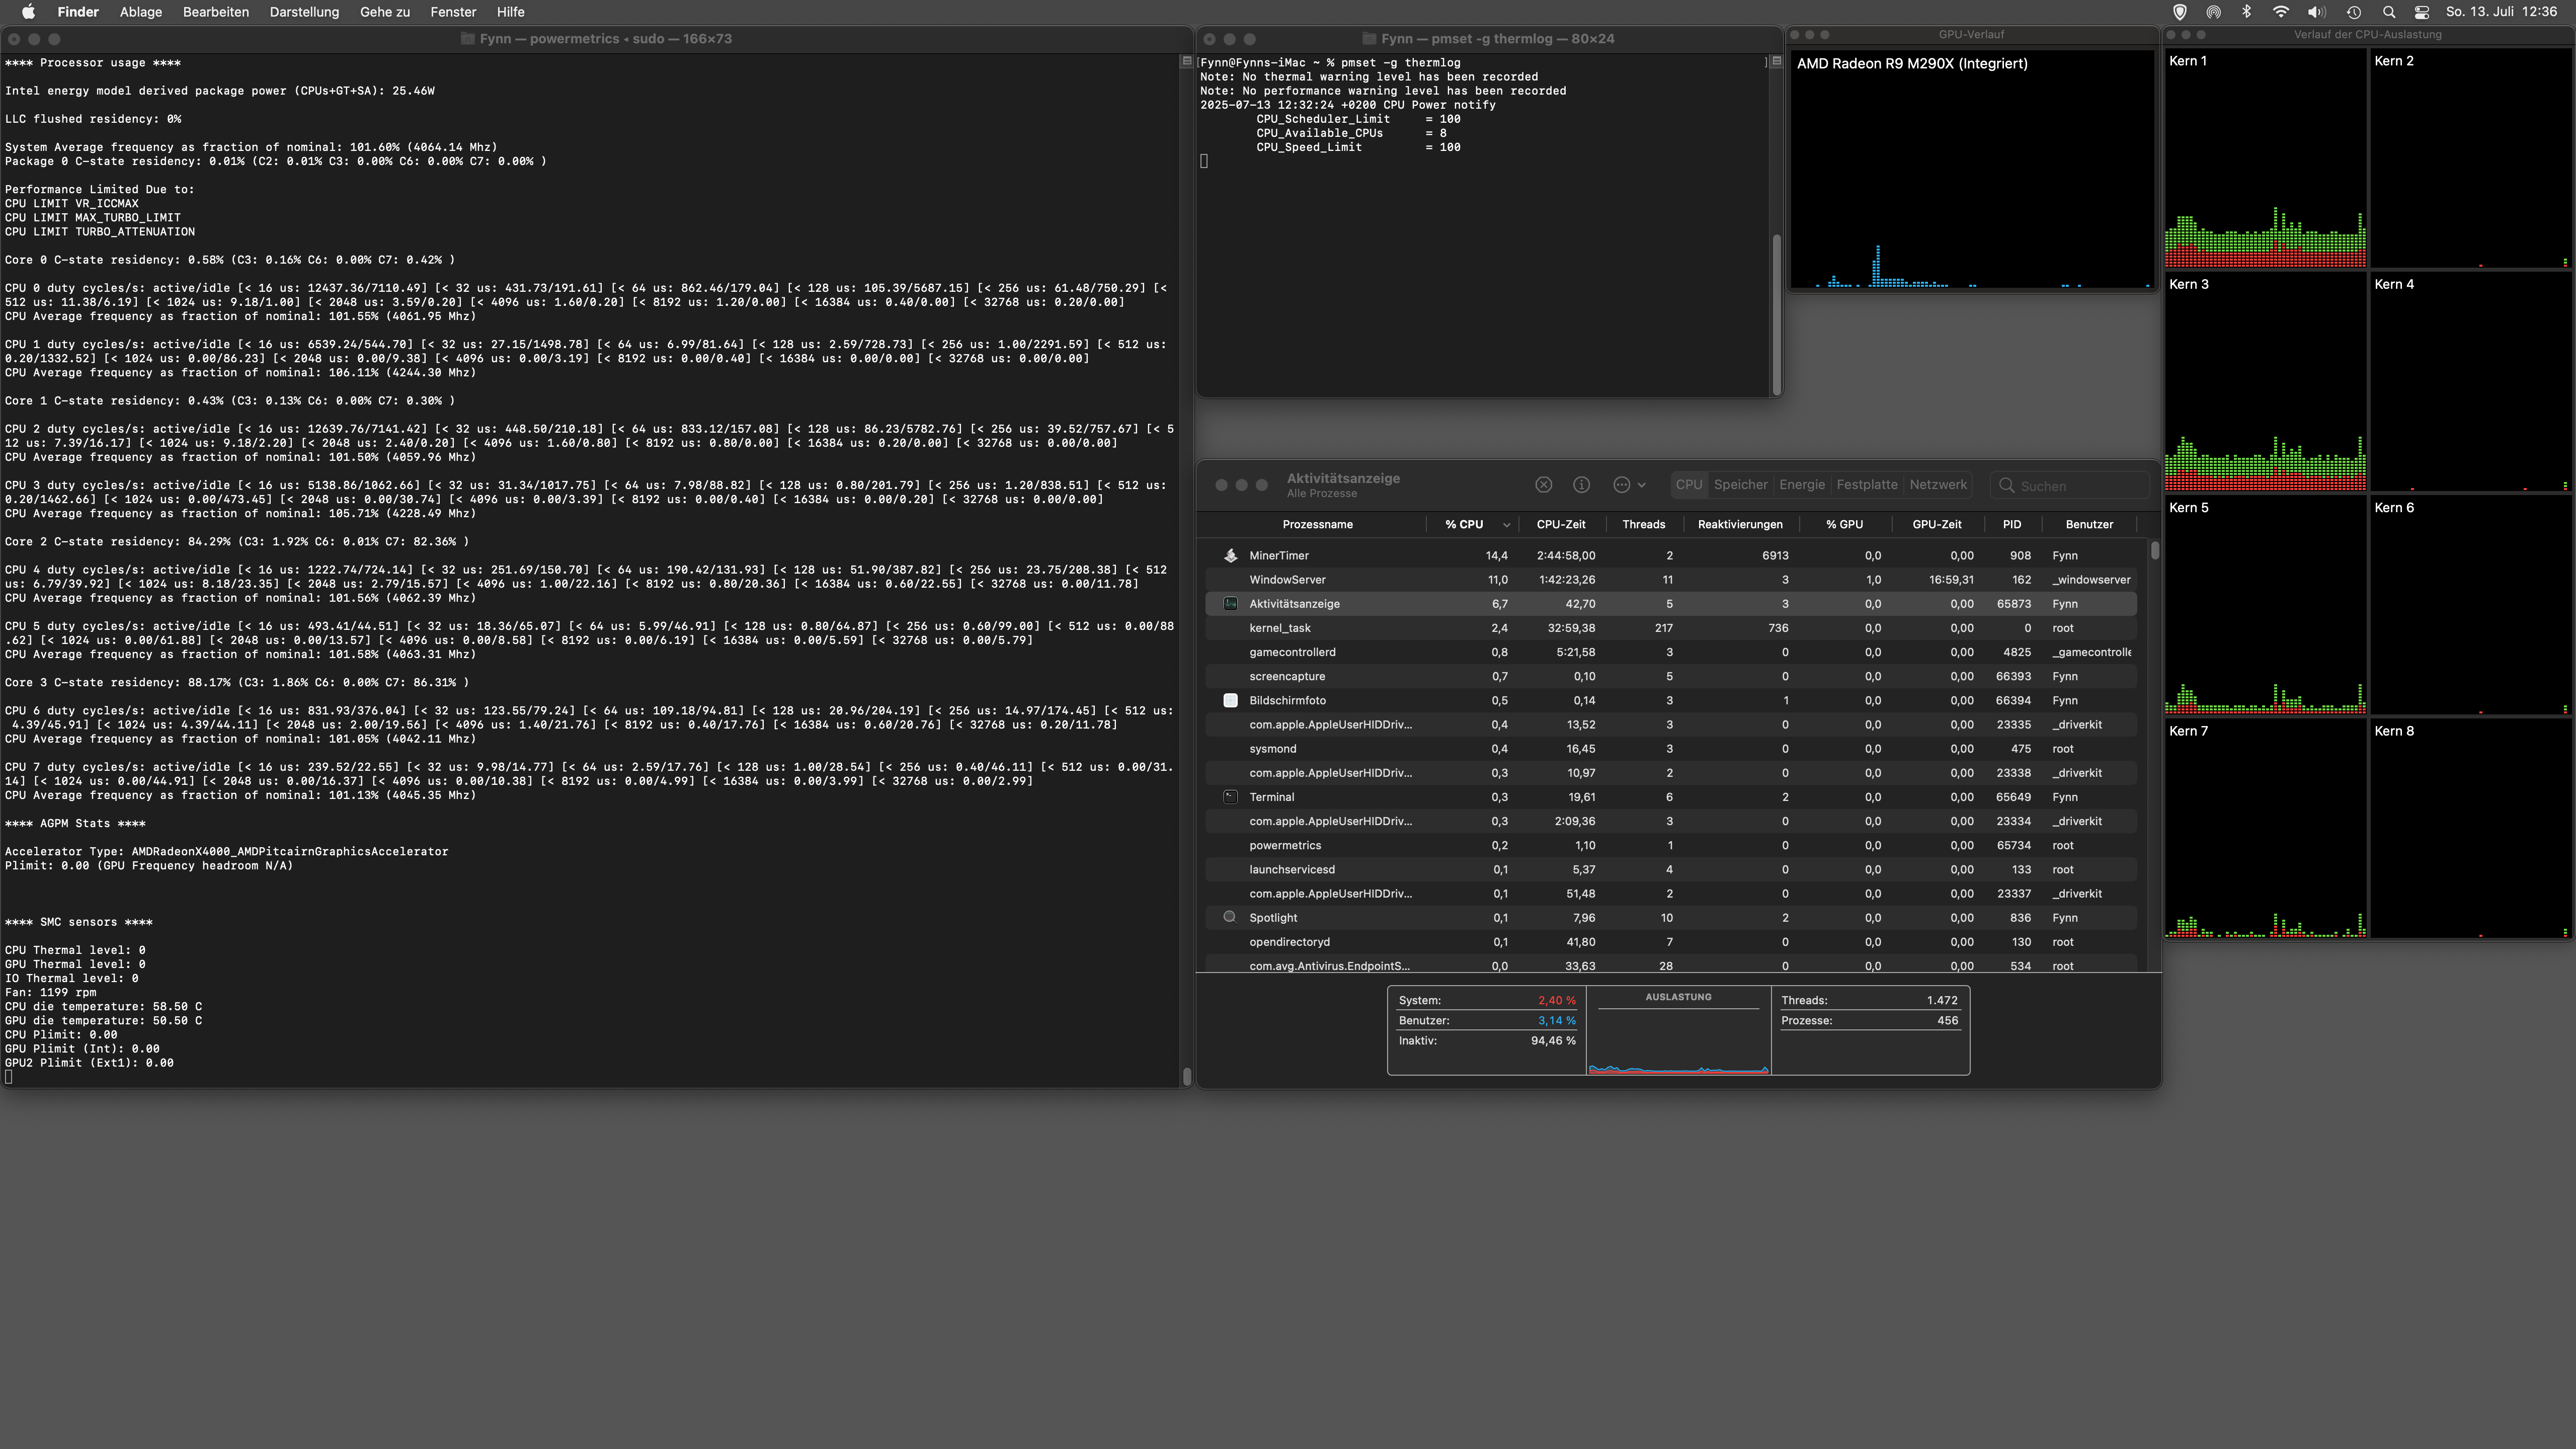Sort by the Prozessname column header

[1317, 525]
